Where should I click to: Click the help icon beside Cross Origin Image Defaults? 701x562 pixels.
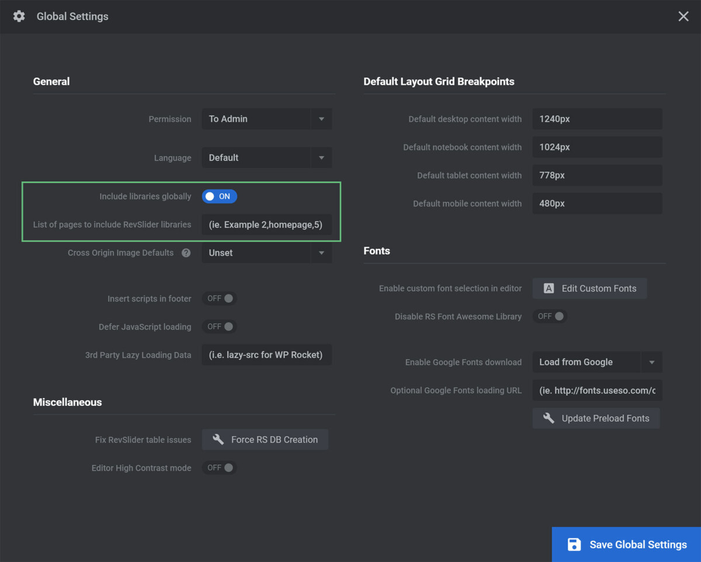(186, 253)
